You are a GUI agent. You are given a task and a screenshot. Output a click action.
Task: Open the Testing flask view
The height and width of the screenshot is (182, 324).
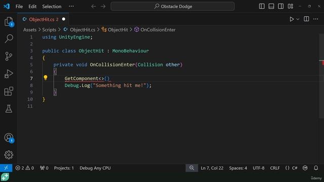9,109
